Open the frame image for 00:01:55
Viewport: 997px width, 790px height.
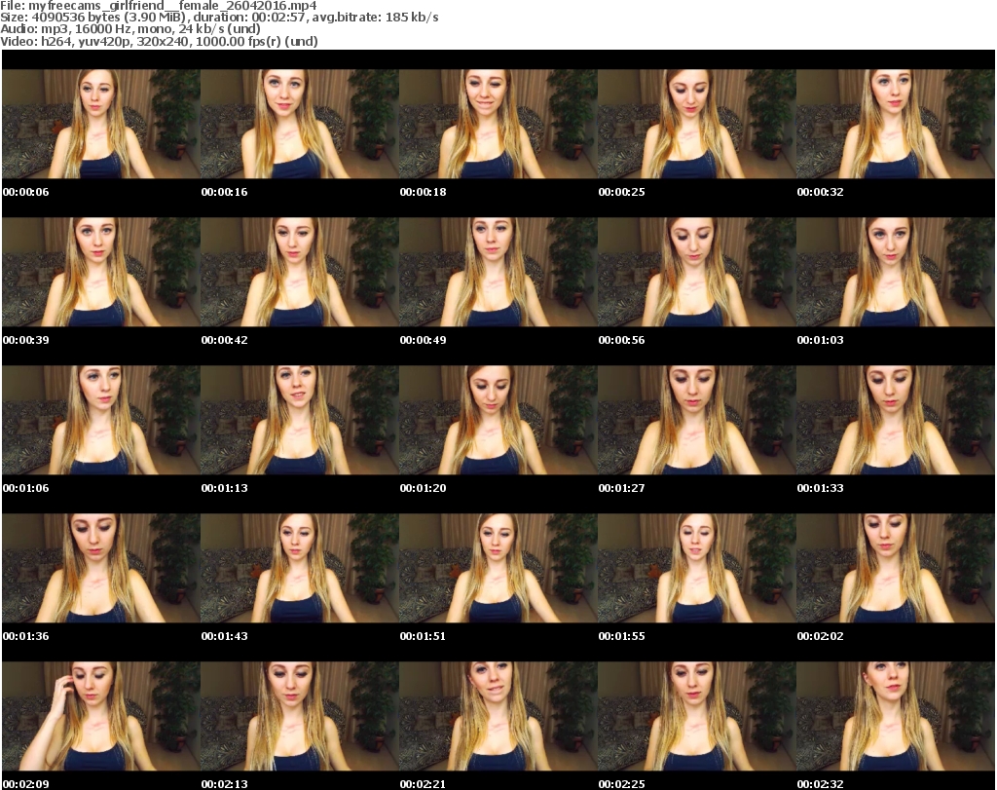click(697, 568)
